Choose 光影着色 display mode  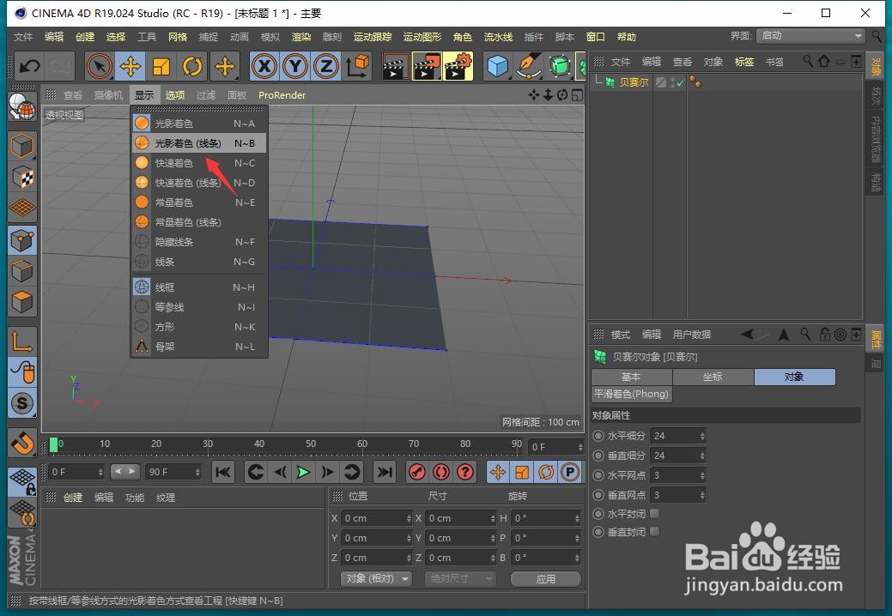(198, 124)
